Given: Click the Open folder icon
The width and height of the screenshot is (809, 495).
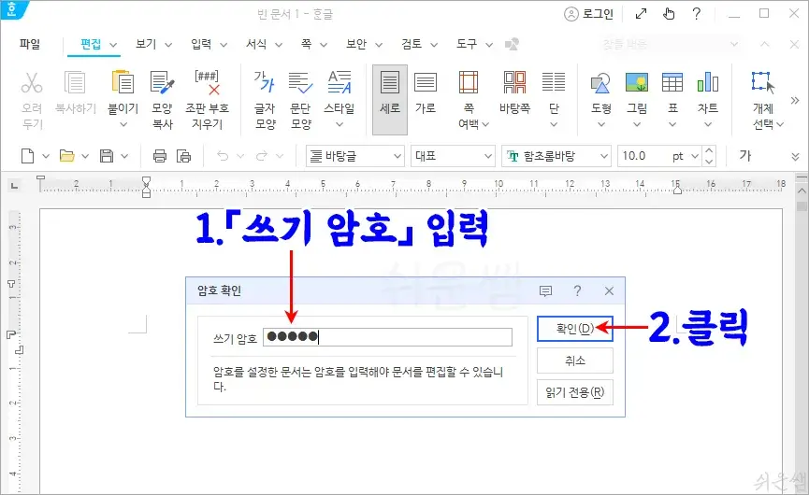Looking at the screenshot, I should (x=66, y=156).
